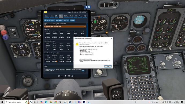This screenshot has height=104, width=185.
Task: Push the CRZ key on the FMC keypad
Action: [x=143, y=77]
